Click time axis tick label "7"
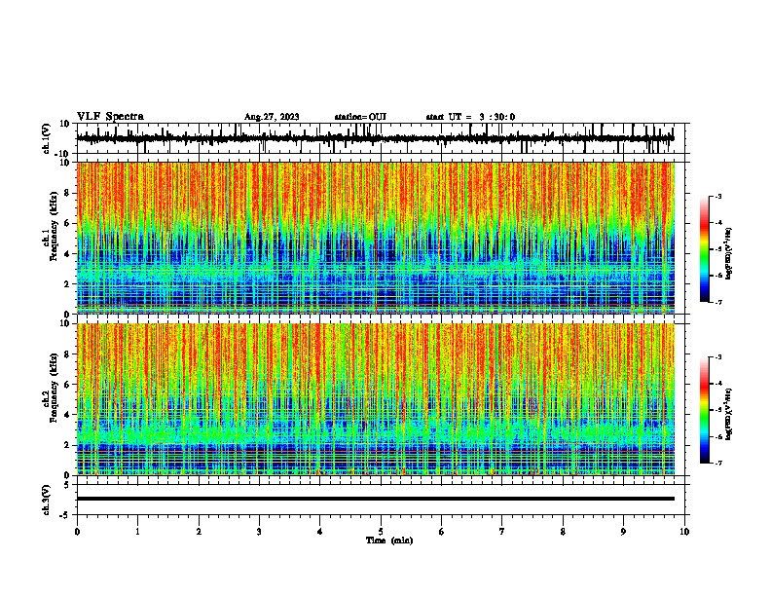Image resolution: width=771 pixels, height=596 pixels. [x=502, y=532]
